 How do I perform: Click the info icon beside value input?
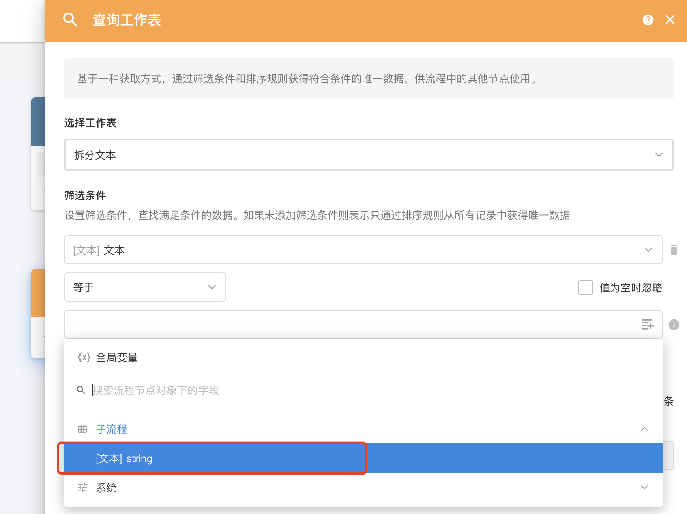tap(674, 325)
